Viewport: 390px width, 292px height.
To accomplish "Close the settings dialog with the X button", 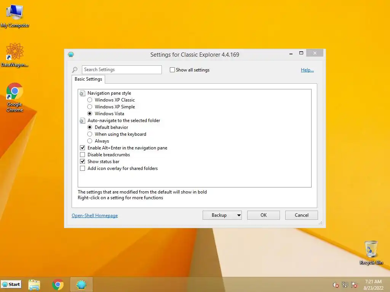I will click(315, 53).
